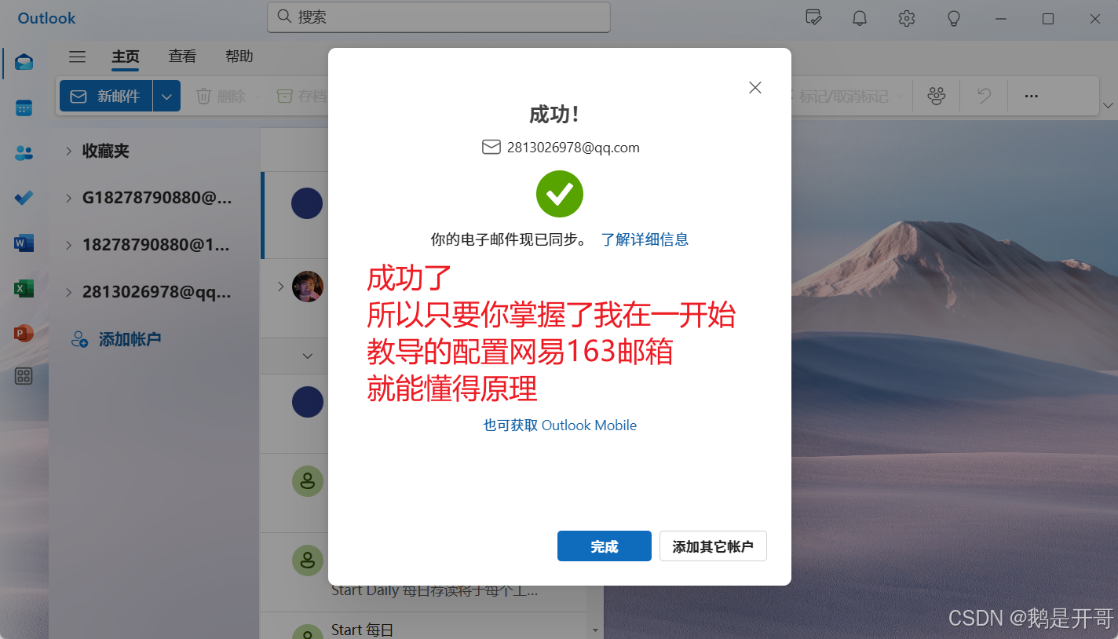Image resolution: width=1118 pixels, height=639 pixels.
Task: Open the 了解详细信息 link
Action: 645,239
